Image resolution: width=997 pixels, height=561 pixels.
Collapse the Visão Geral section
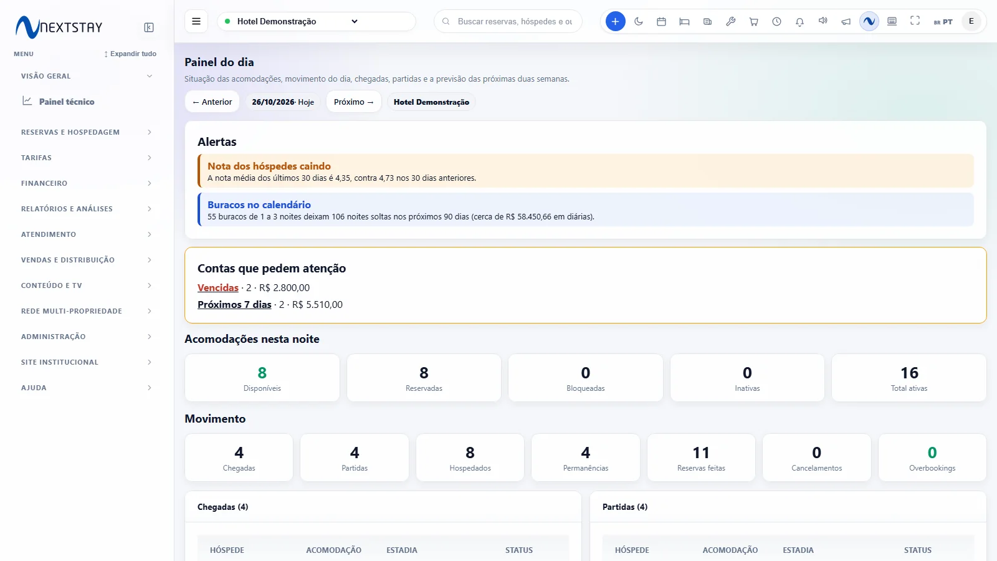click(87, 76)
